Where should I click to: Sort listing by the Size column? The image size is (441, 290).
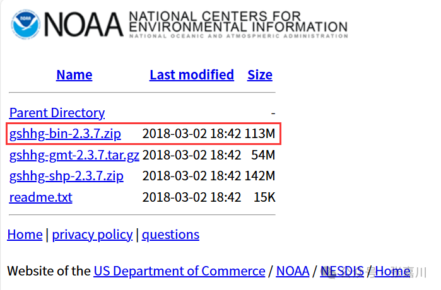(259, 75)
